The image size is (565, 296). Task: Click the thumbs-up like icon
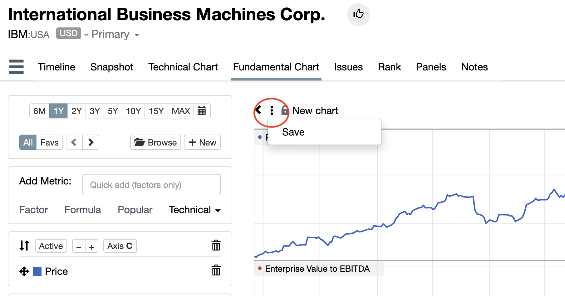pyautogui.click(x=358, y=14)
